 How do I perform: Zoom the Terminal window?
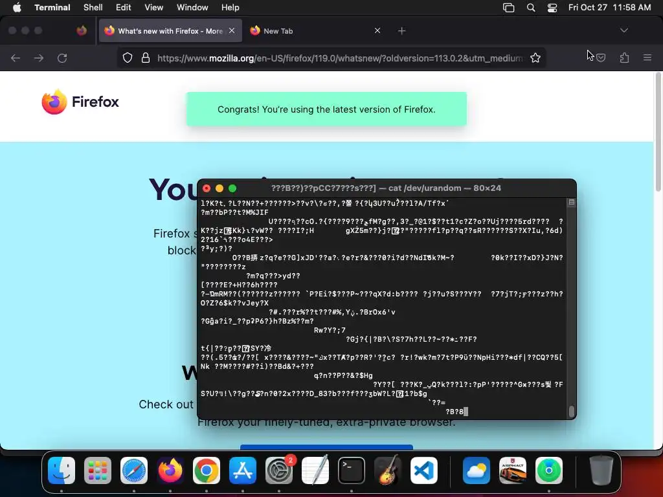point(232,188)
